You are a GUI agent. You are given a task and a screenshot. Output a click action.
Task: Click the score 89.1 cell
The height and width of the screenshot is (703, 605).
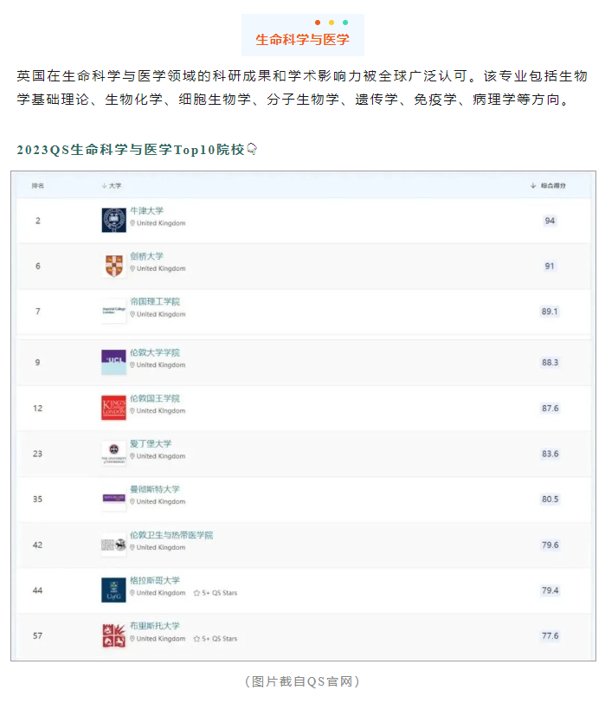click(x=550, y=312)
